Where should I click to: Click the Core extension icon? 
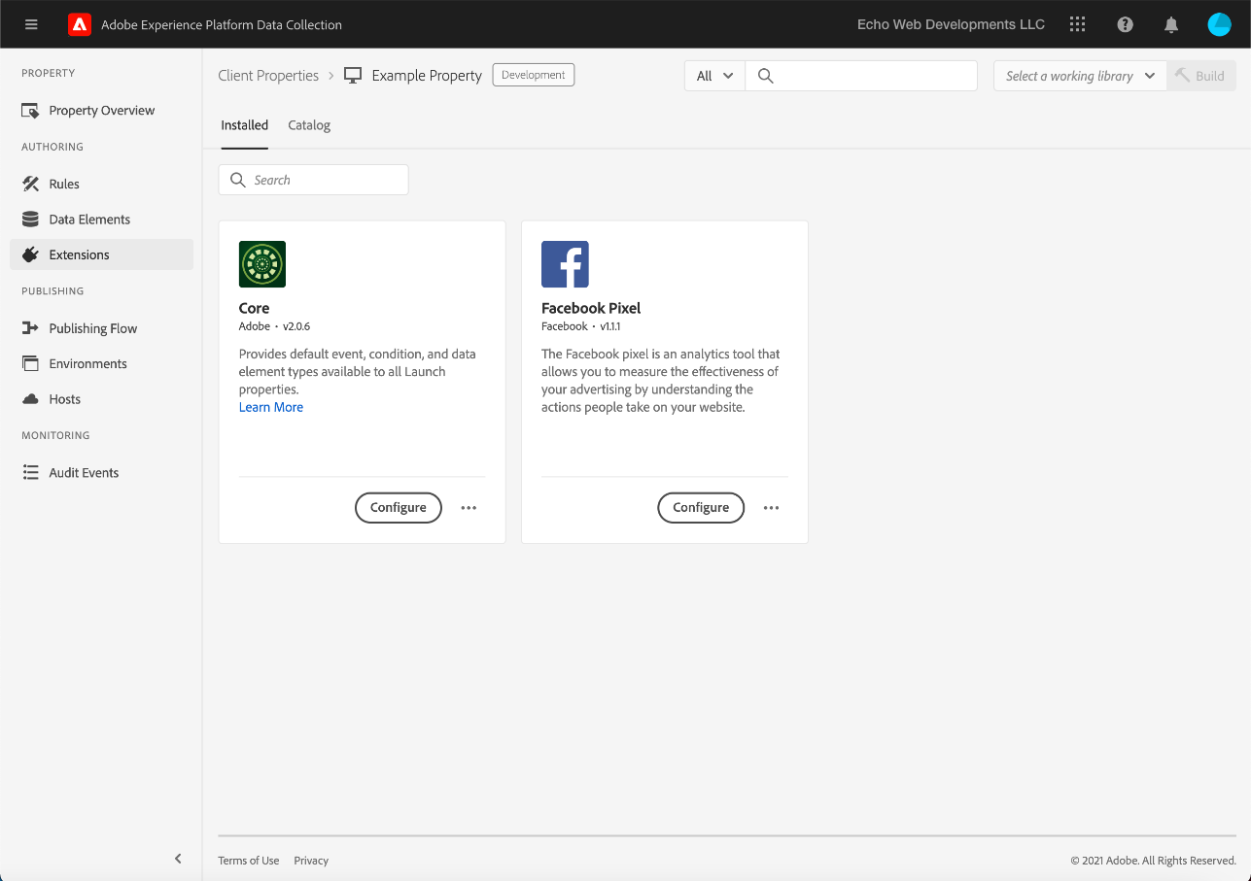(x=262, y=264)
